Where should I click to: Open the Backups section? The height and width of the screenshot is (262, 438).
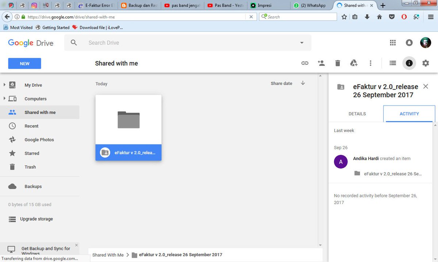39,186
